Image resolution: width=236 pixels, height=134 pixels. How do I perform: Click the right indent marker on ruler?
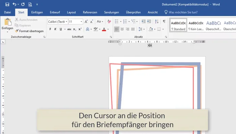point(194,42)
